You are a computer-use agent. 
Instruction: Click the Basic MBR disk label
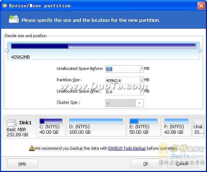16,129
